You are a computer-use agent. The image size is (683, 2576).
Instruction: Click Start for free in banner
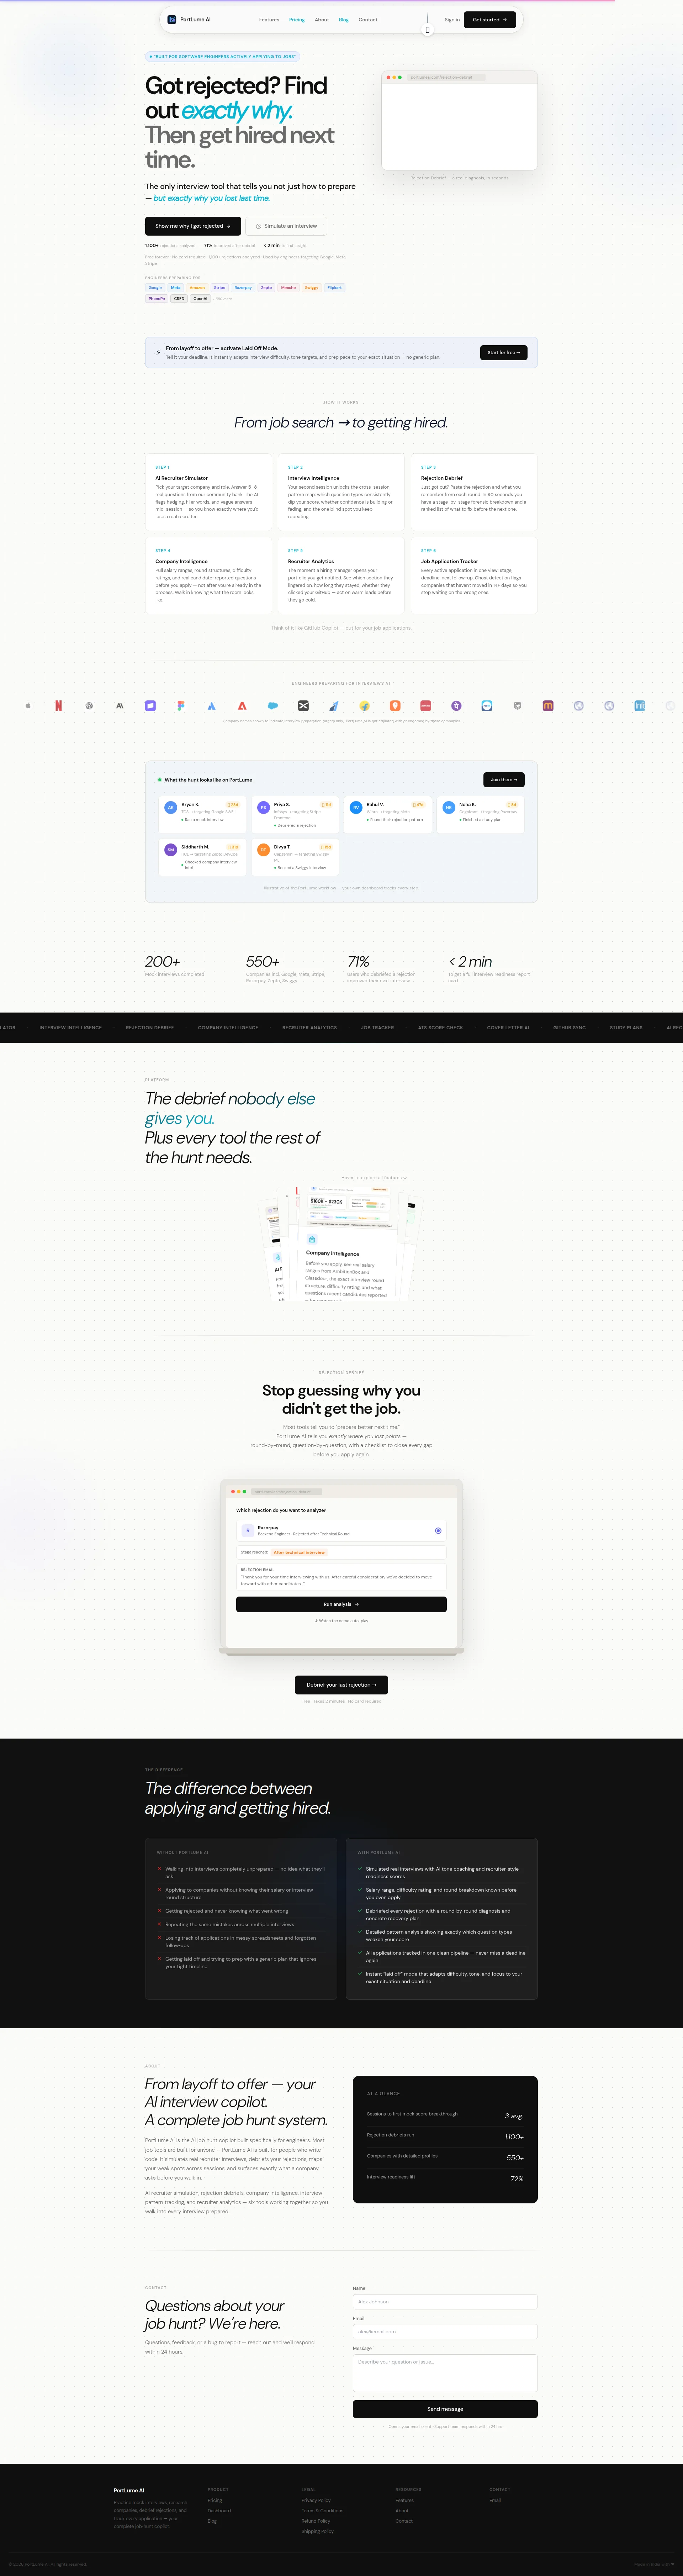504,352
